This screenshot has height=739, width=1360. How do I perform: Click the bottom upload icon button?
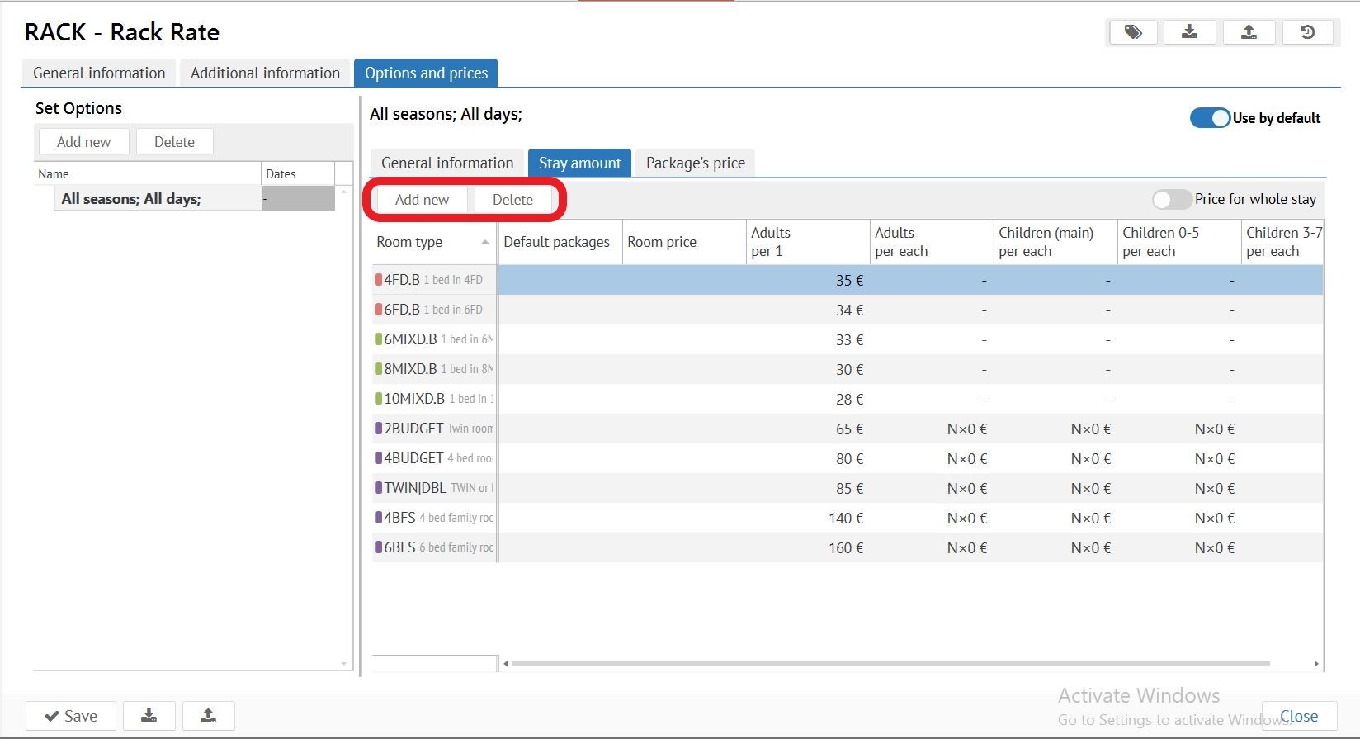(208, 715)
